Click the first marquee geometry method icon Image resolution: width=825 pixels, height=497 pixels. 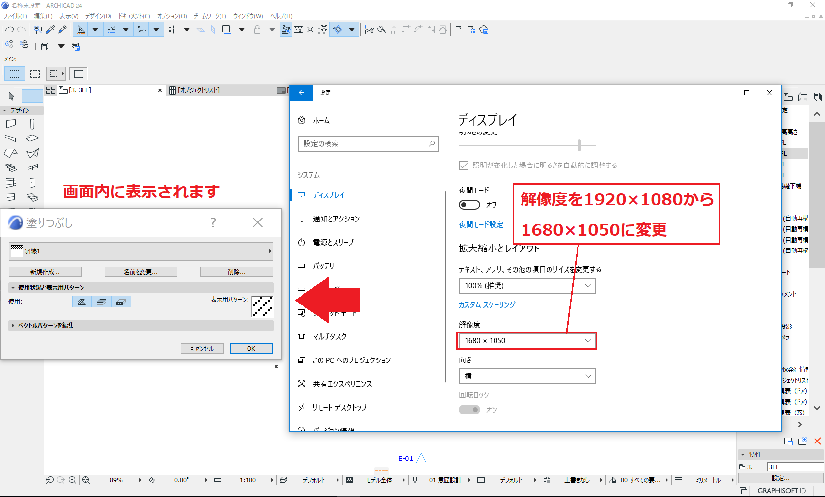pyautogui.click(x=15, y=74)
